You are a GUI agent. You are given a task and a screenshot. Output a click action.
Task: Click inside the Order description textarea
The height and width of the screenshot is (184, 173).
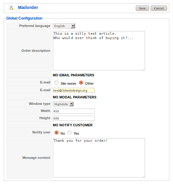click(x=99, y=51)
